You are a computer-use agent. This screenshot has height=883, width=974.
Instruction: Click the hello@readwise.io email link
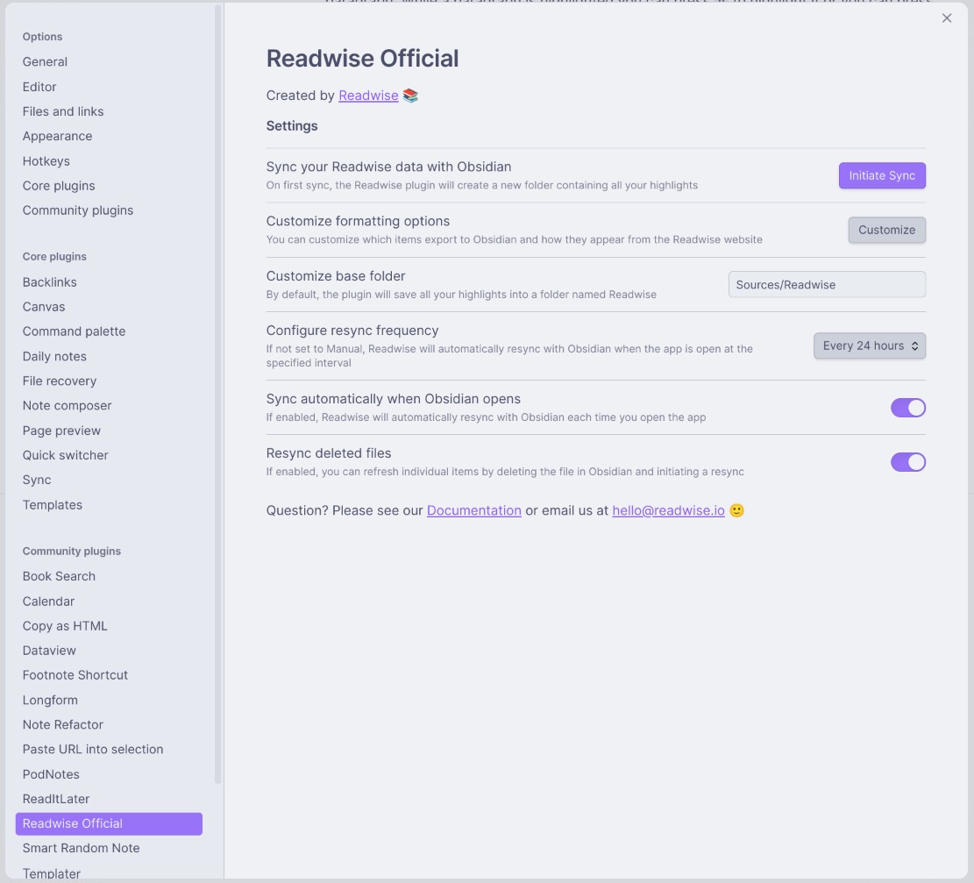coord(668,510)
